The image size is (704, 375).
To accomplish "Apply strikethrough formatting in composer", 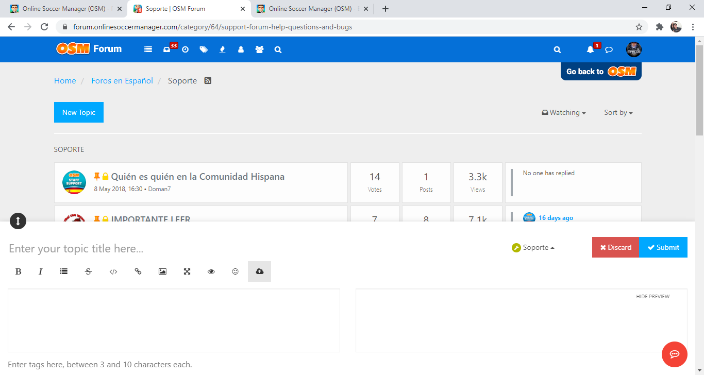I will [x=88, y=271].
